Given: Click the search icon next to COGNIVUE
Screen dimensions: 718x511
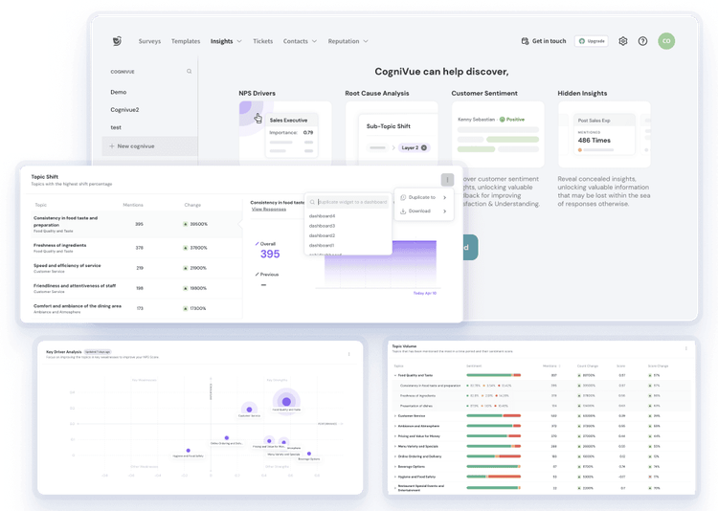Looking at the screenshot, I should click(x=190, y=72).
